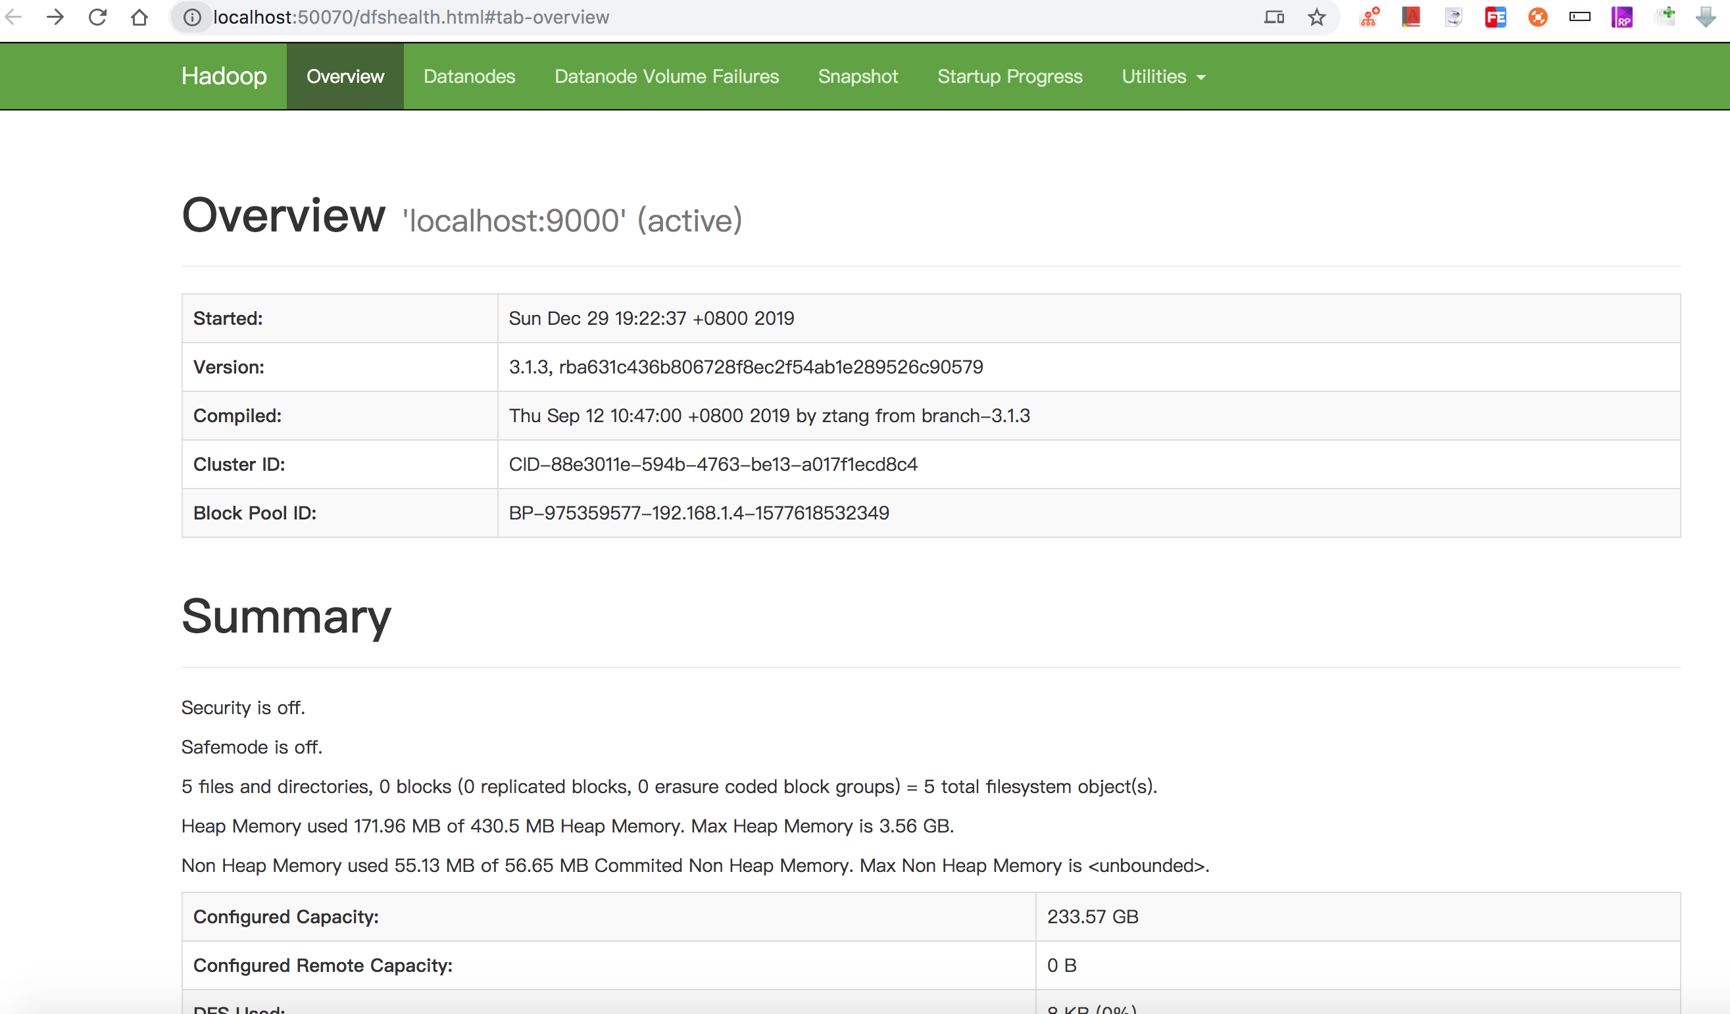Click the Hadoop brand link
The width and height of the screenshot is (1730, 1014).
coord(224,76)
